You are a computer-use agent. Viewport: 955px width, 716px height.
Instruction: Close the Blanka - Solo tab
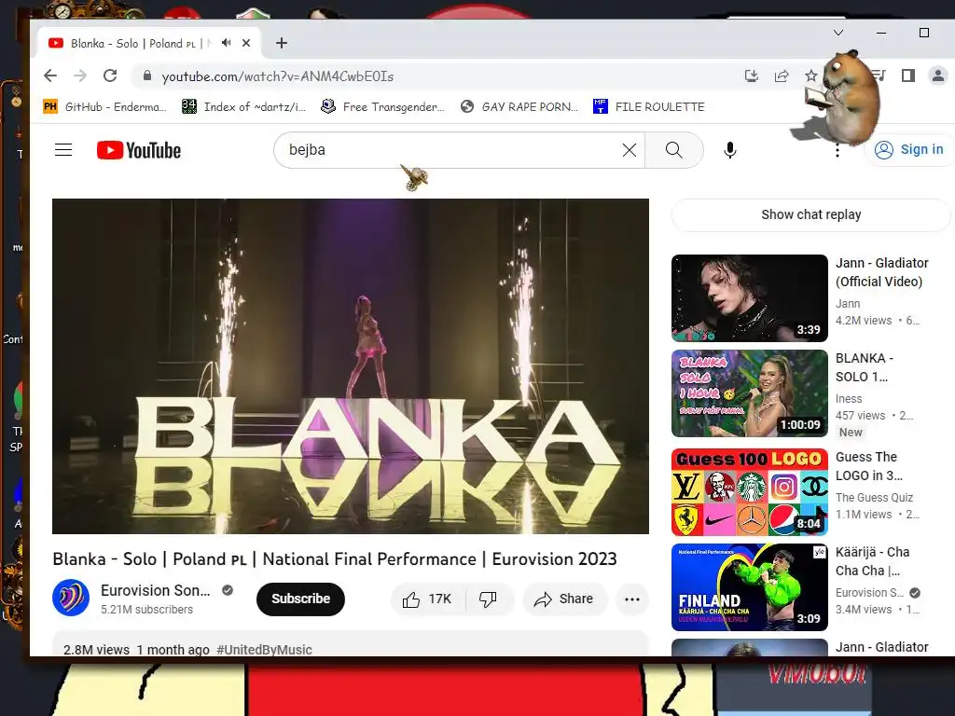(x=246, y=43)
